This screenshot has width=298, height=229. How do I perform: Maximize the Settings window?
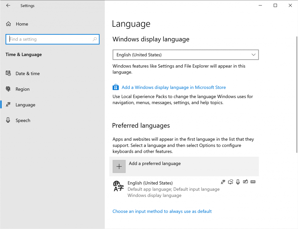point(275,6)
